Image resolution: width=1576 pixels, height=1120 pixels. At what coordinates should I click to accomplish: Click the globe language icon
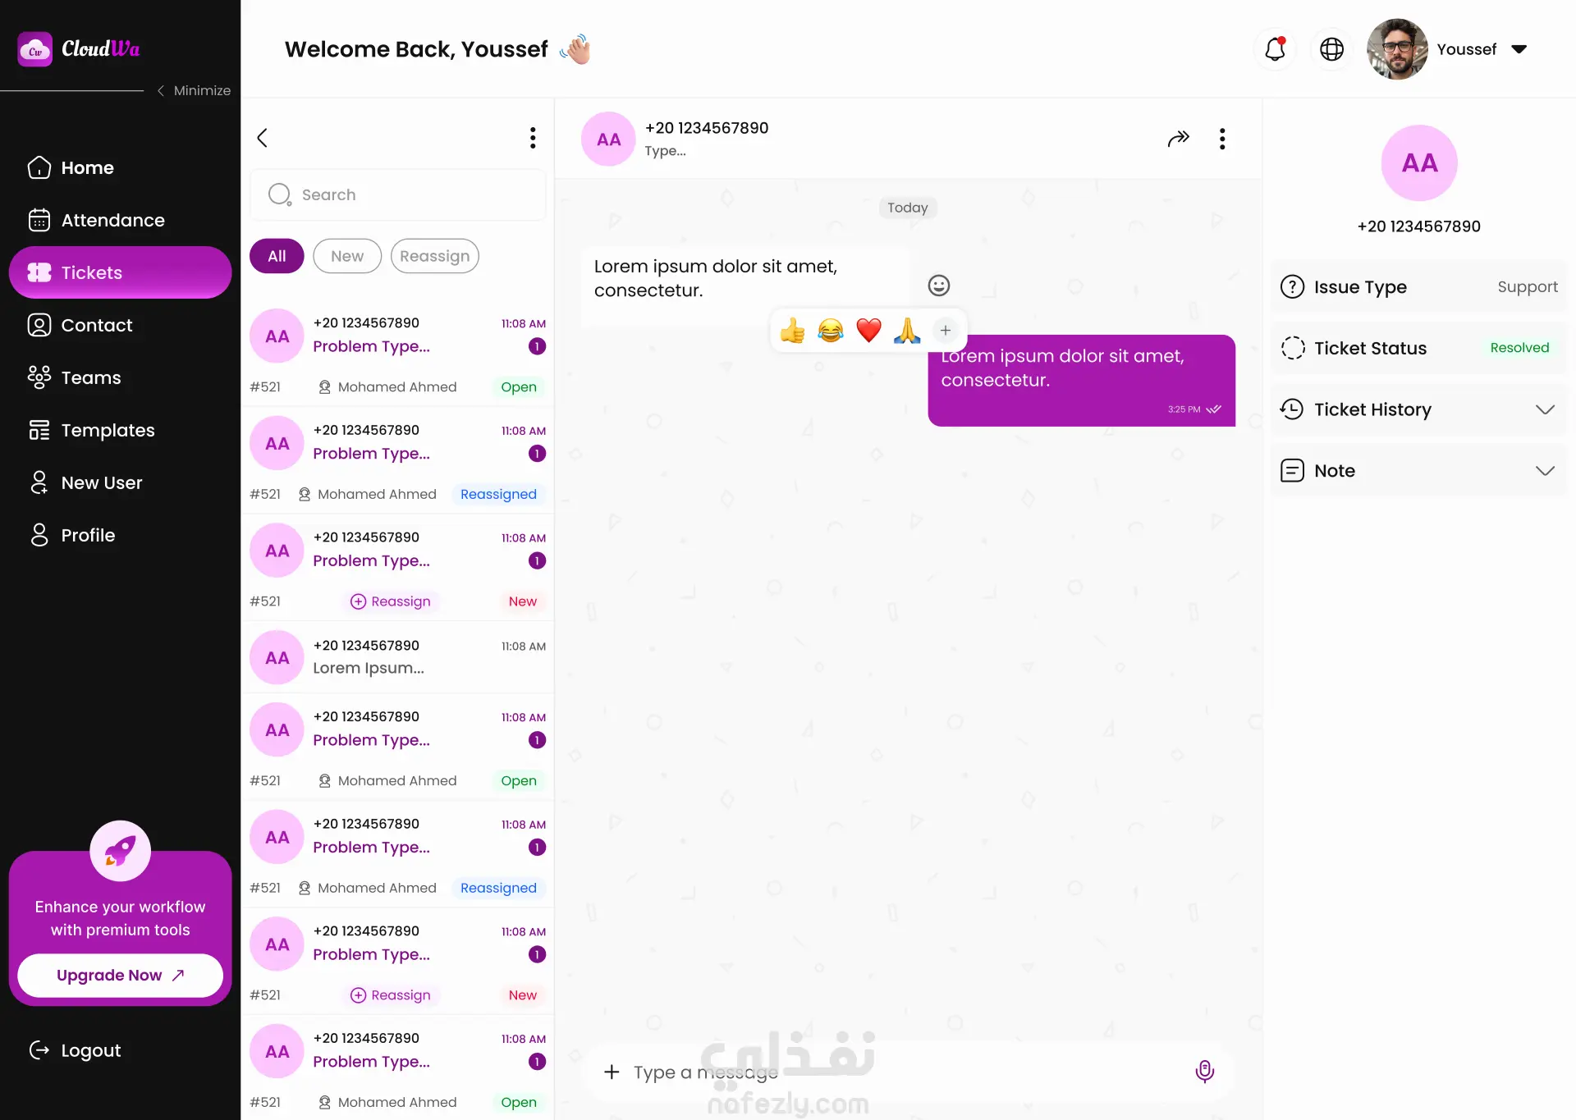(x=1331, y=49)
